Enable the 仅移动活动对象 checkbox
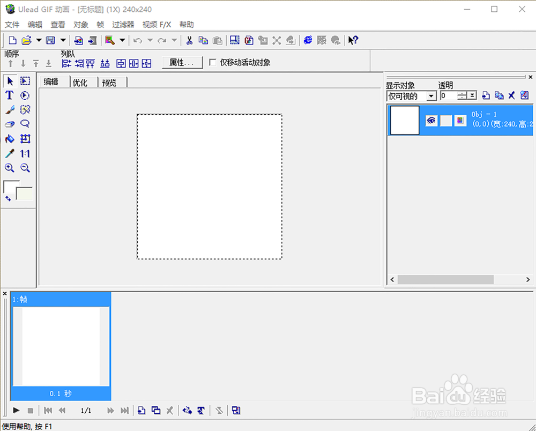536x431 pixels. [x=213, y=62]
